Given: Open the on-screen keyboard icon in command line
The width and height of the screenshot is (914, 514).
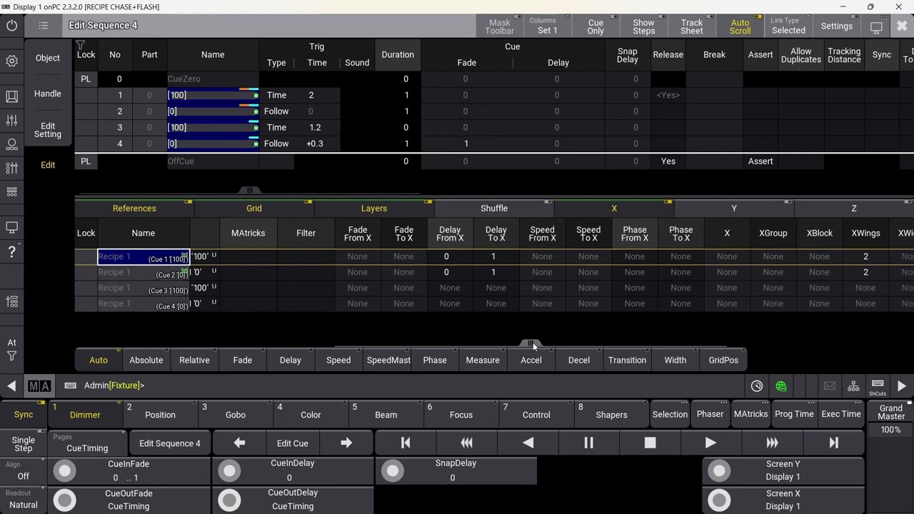Looking at the screenshot, I should [x=70, y=385].
